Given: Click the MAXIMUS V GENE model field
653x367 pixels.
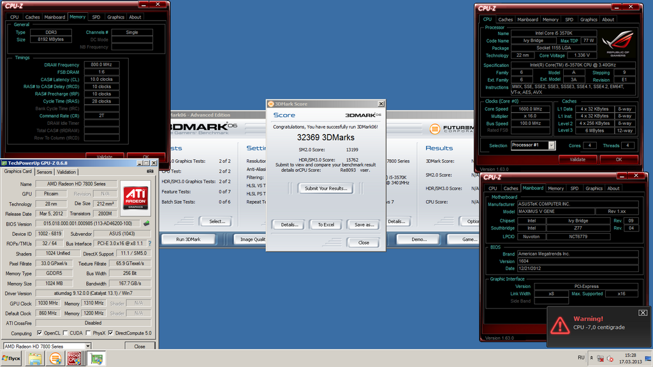Looking at the screenshot, I should [555, 212].
